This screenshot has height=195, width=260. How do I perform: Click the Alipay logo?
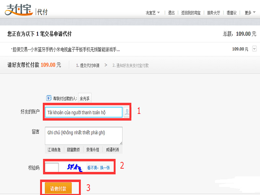tap(19, 10)
